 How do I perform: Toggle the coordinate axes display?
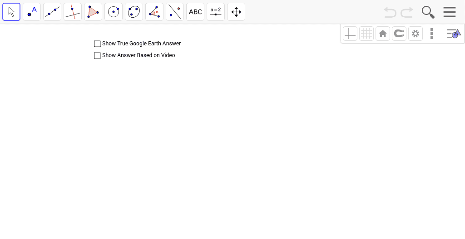350,34
